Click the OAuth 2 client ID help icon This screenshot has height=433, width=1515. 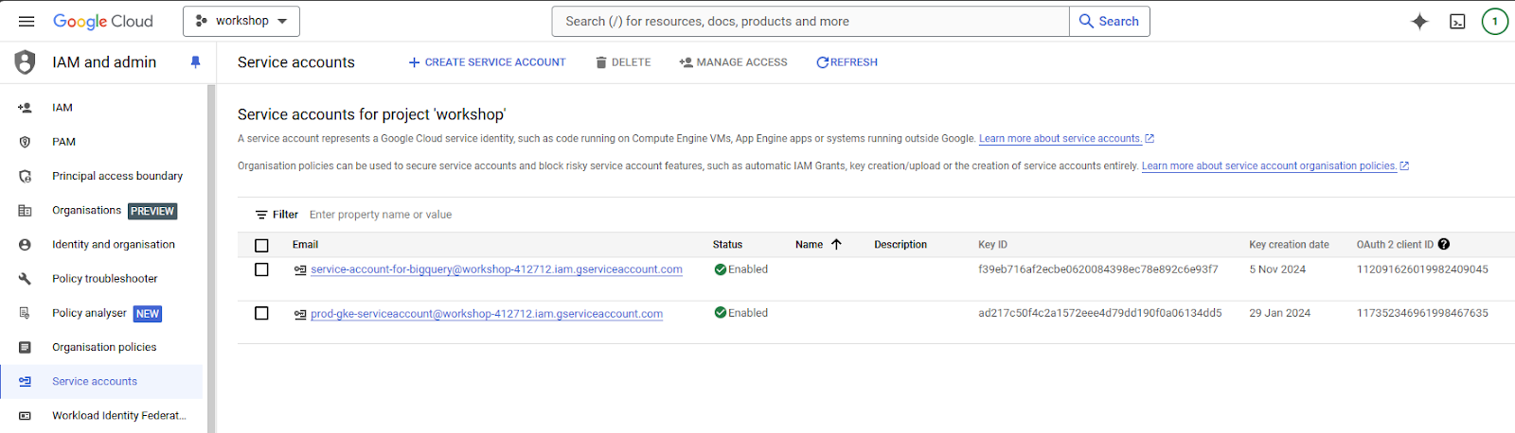(x=1444, y=244)
